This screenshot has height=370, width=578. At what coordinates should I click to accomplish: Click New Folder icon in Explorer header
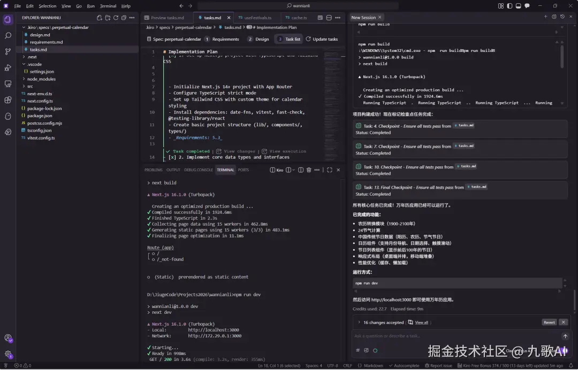pos(108,18)
